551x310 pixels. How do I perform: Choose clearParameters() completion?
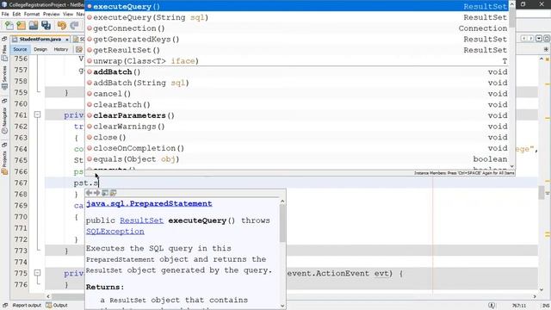[297, 115]
